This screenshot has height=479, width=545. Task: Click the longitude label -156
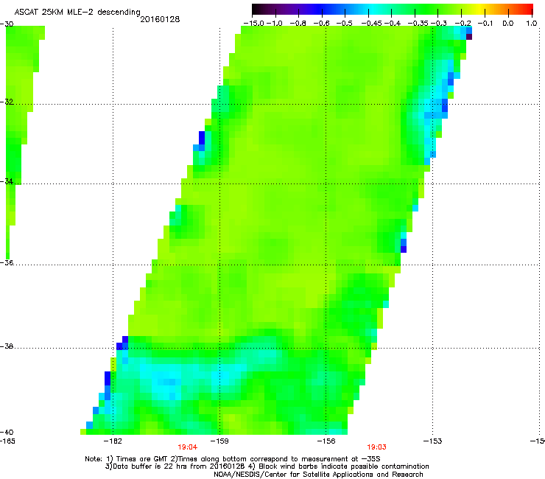(326, 441)
